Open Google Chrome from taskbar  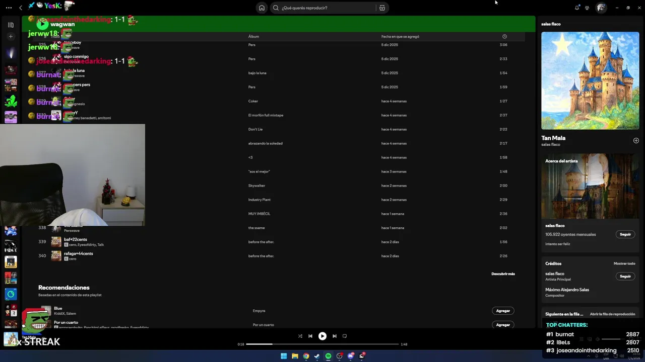click(306, 356)
